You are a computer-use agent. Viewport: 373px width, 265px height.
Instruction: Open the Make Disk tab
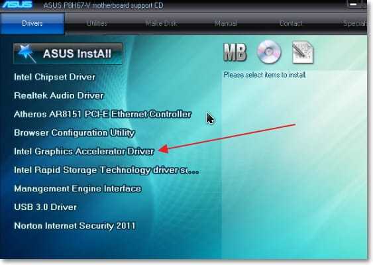[x=161, y=23]
